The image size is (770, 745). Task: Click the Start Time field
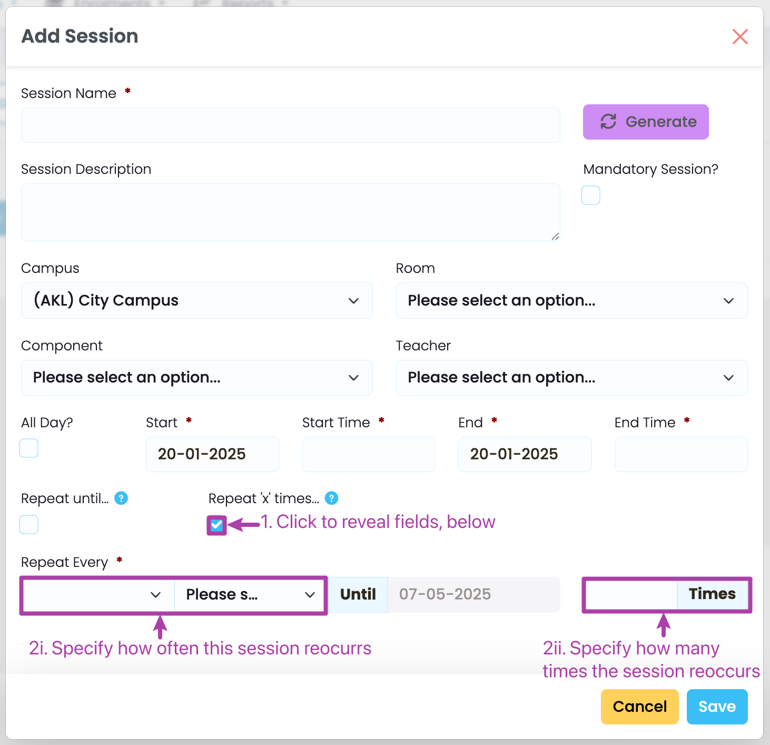pos(368,454)
